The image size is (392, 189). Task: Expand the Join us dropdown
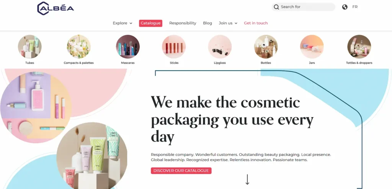click(x=228, y=23)
